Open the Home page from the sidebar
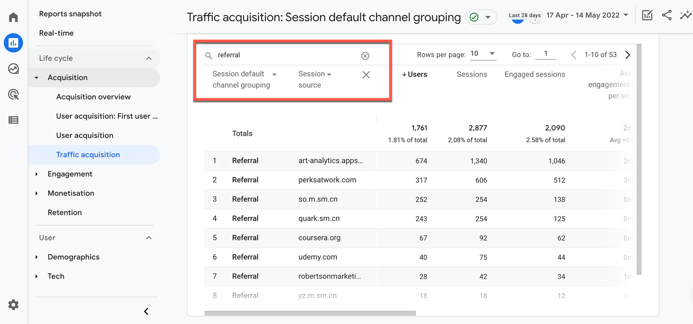 13,17
